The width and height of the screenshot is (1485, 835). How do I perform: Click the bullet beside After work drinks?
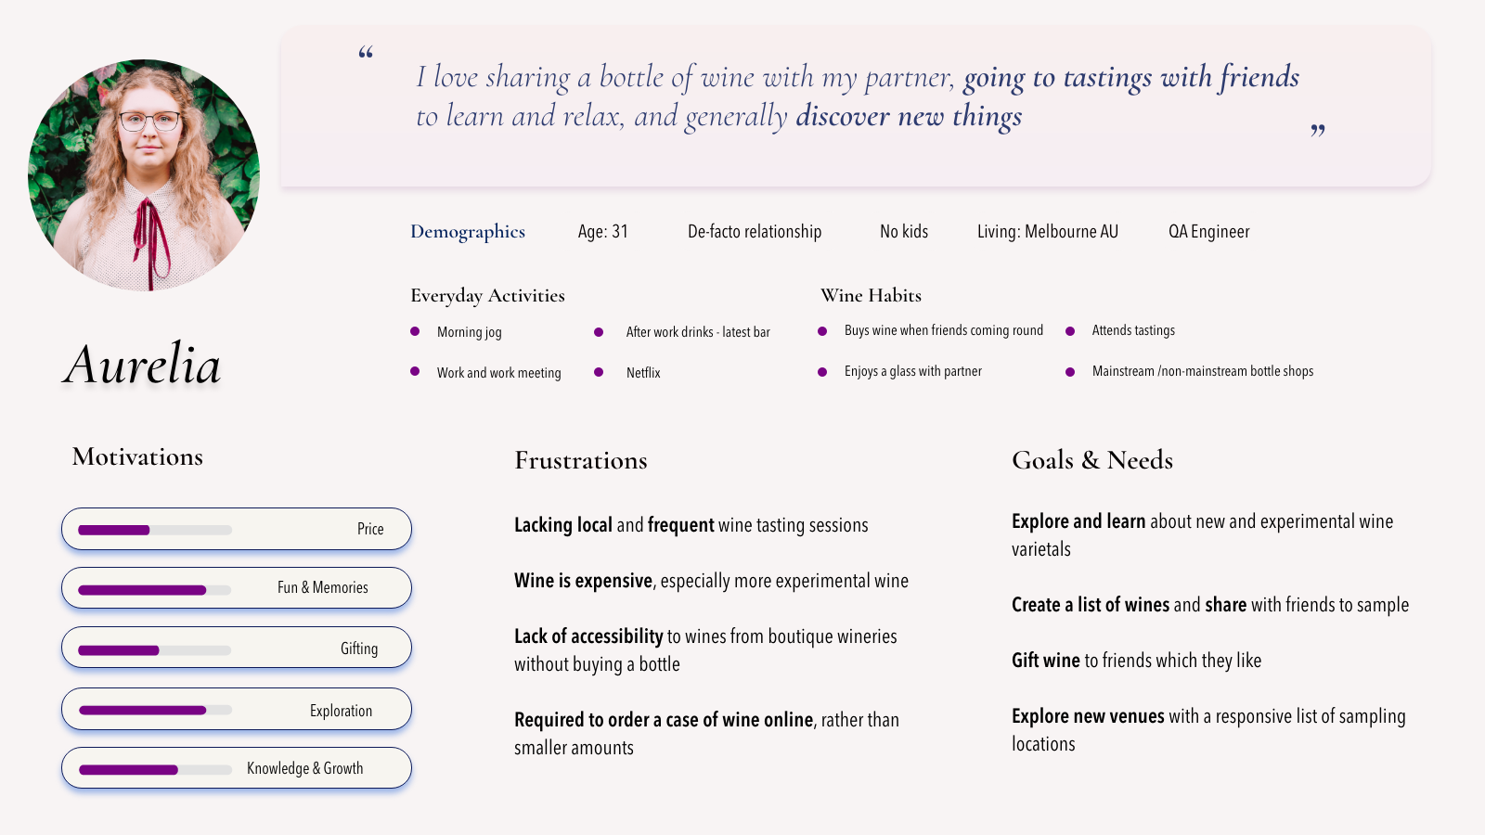pyautogui.click(x=599, y=331)
